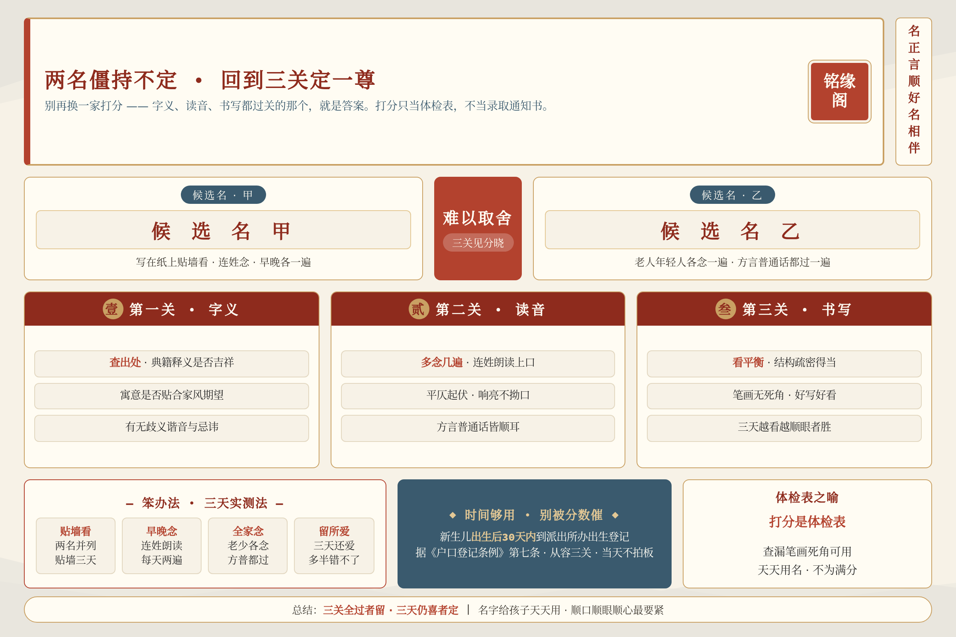956x637 pixels.
Task: Select the 方言普通话皆顺耳 row
Action: [x=478, y=428]
